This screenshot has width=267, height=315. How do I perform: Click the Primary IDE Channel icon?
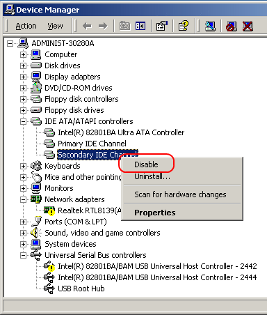point(49,144)
